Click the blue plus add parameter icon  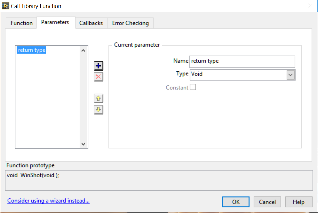(98, 66)
